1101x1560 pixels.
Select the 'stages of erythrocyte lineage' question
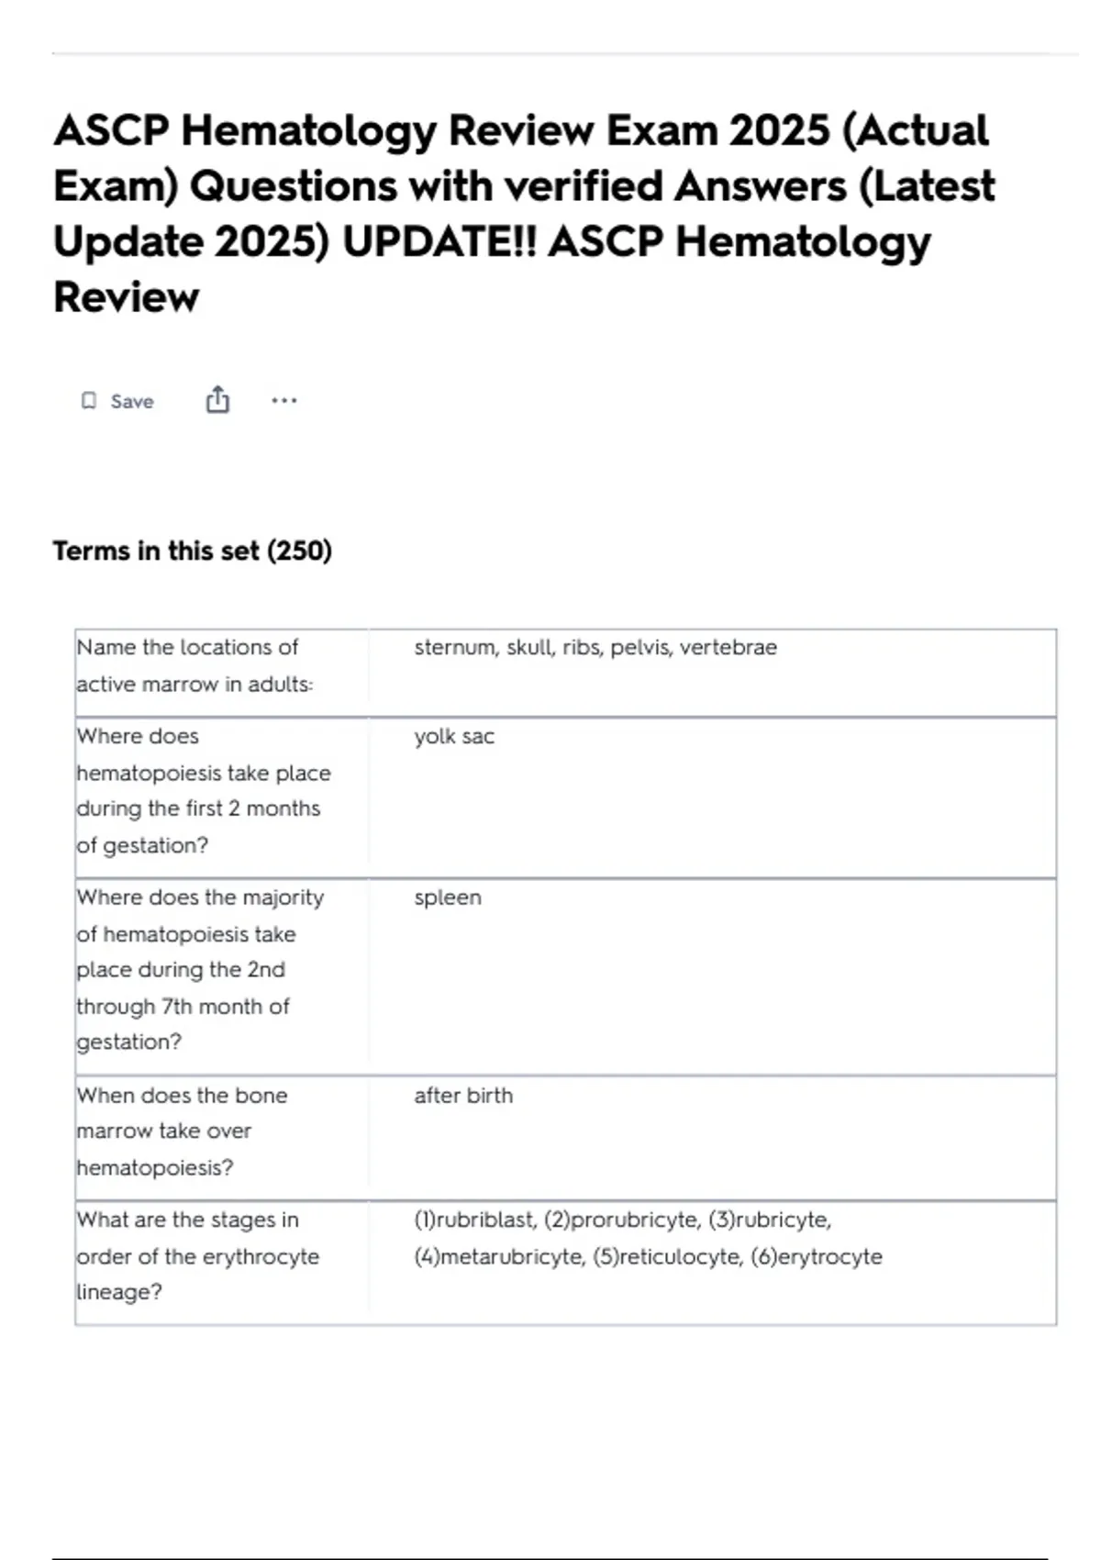point(197,1255)
